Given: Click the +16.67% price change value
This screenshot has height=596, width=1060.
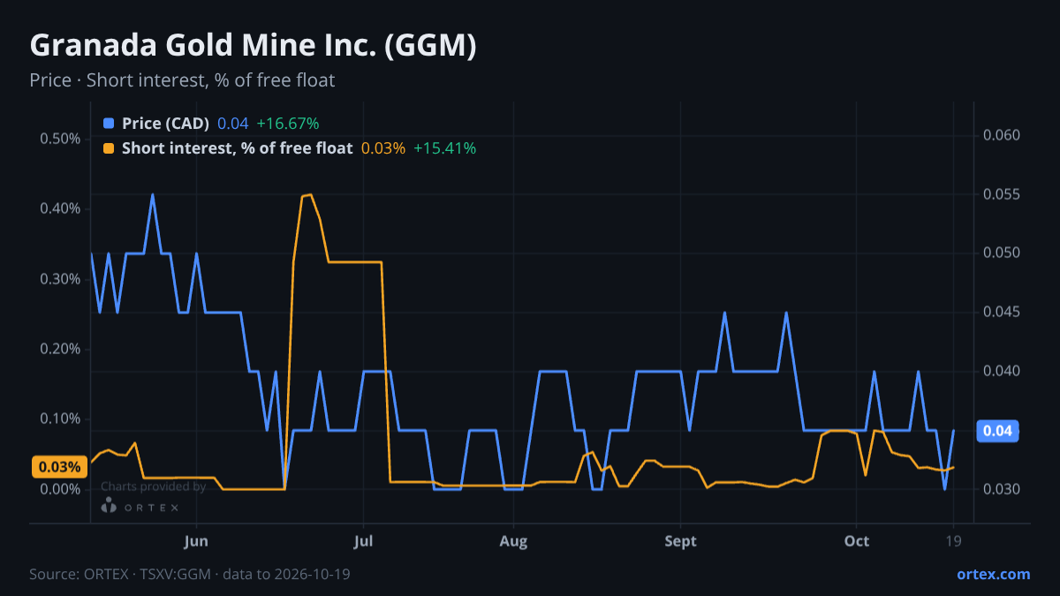Looking at the screenshot, I should pyautogui.click(x=287, y=124).
